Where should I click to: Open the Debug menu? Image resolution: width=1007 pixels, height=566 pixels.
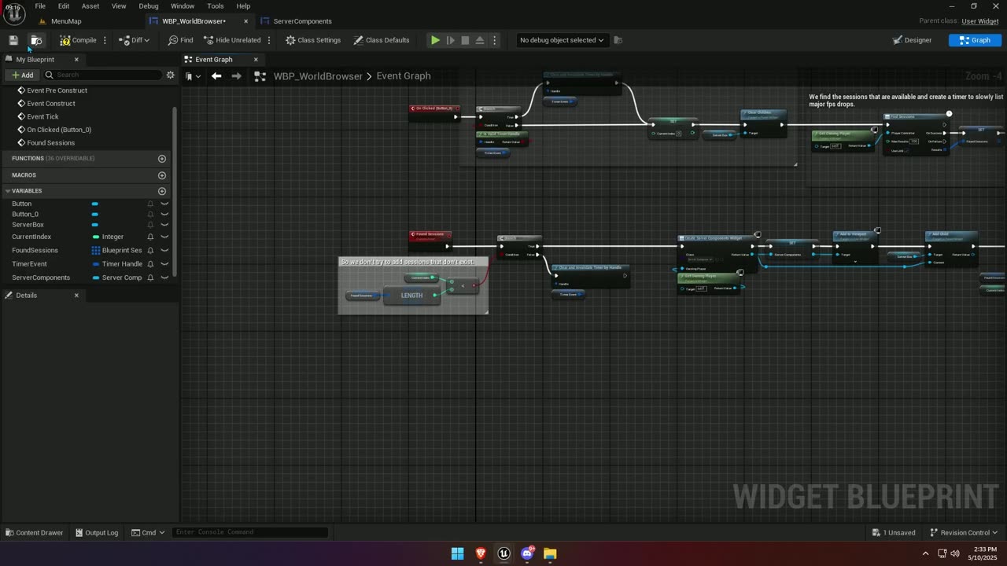pyautogui.click(x=149, y=6)
